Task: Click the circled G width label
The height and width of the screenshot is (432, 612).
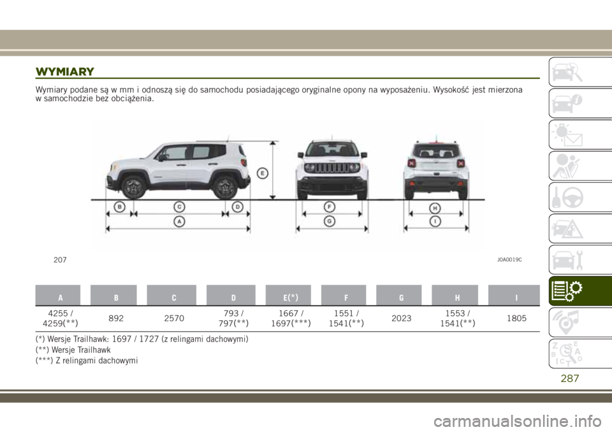Action: pyautogui.click(x=330, y=221)
